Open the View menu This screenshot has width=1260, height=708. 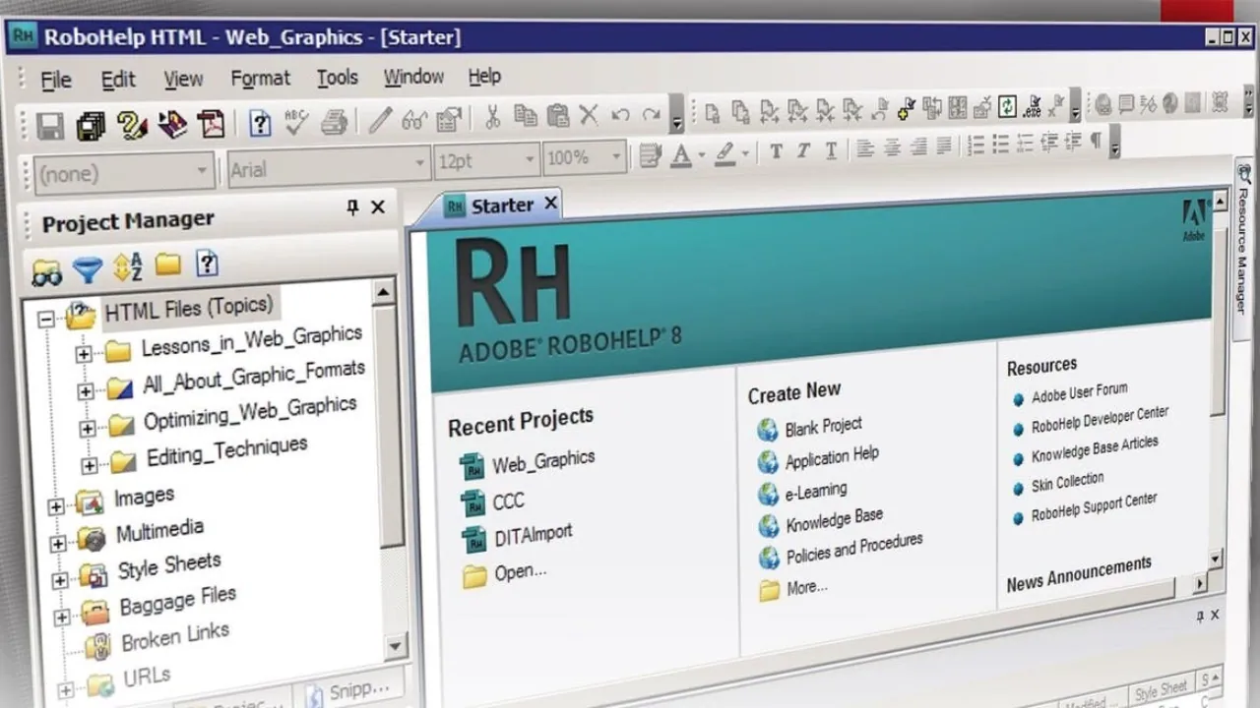183,79
